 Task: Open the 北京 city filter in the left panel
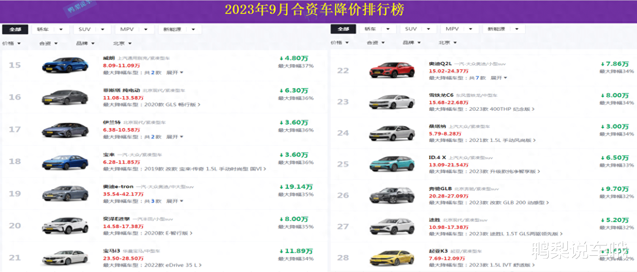[x=123, y=43]
